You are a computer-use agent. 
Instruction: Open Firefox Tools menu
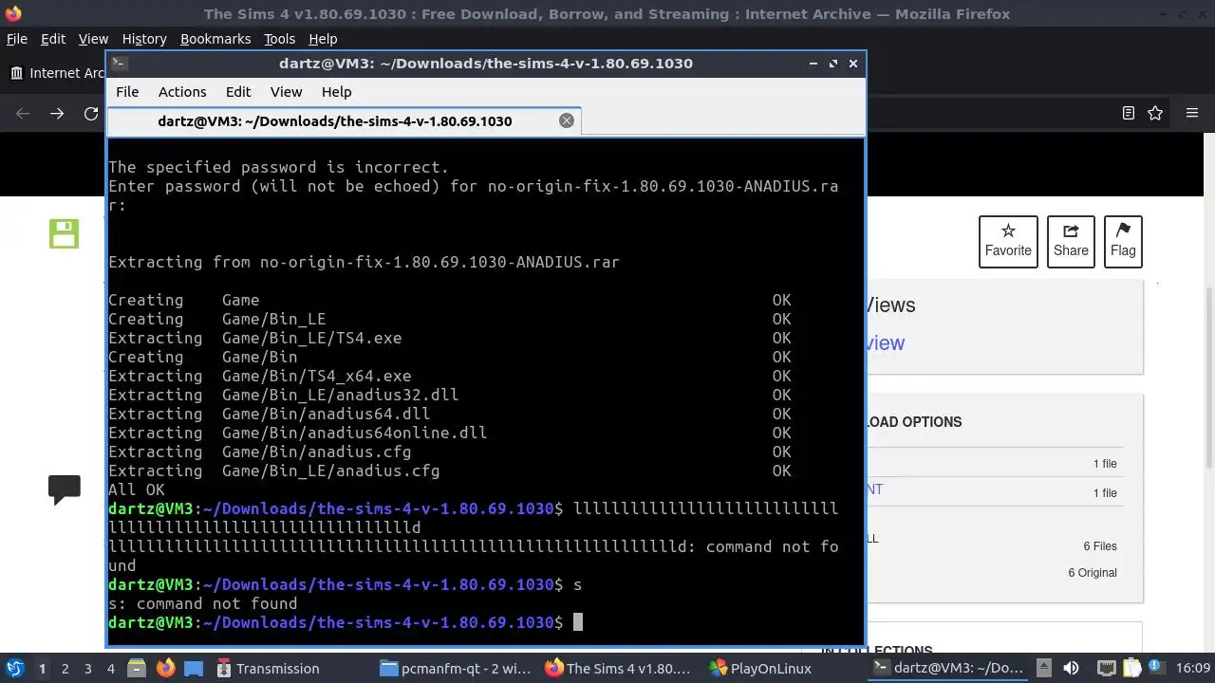280,39
